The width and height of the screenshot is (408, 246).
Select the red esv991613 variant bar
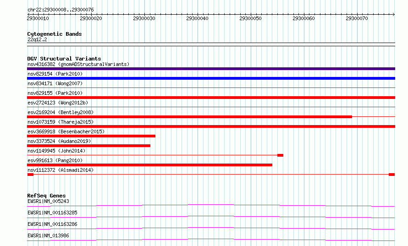pos(149,165)
